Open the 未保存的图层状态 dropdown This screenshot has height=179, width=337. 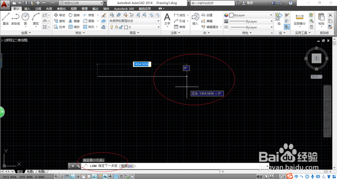134,21
